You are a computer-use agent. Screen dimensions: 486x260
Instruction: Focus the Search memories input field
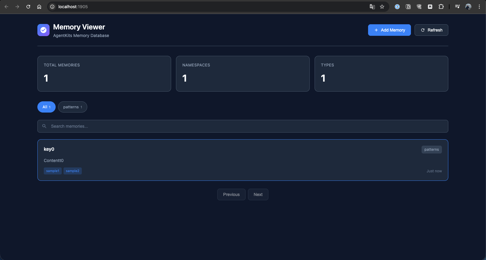(x=243, y=126)
